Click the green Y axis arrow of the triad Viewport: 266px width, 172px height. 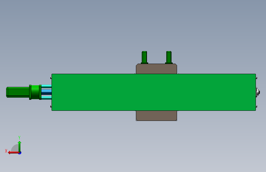coord(20,147)
